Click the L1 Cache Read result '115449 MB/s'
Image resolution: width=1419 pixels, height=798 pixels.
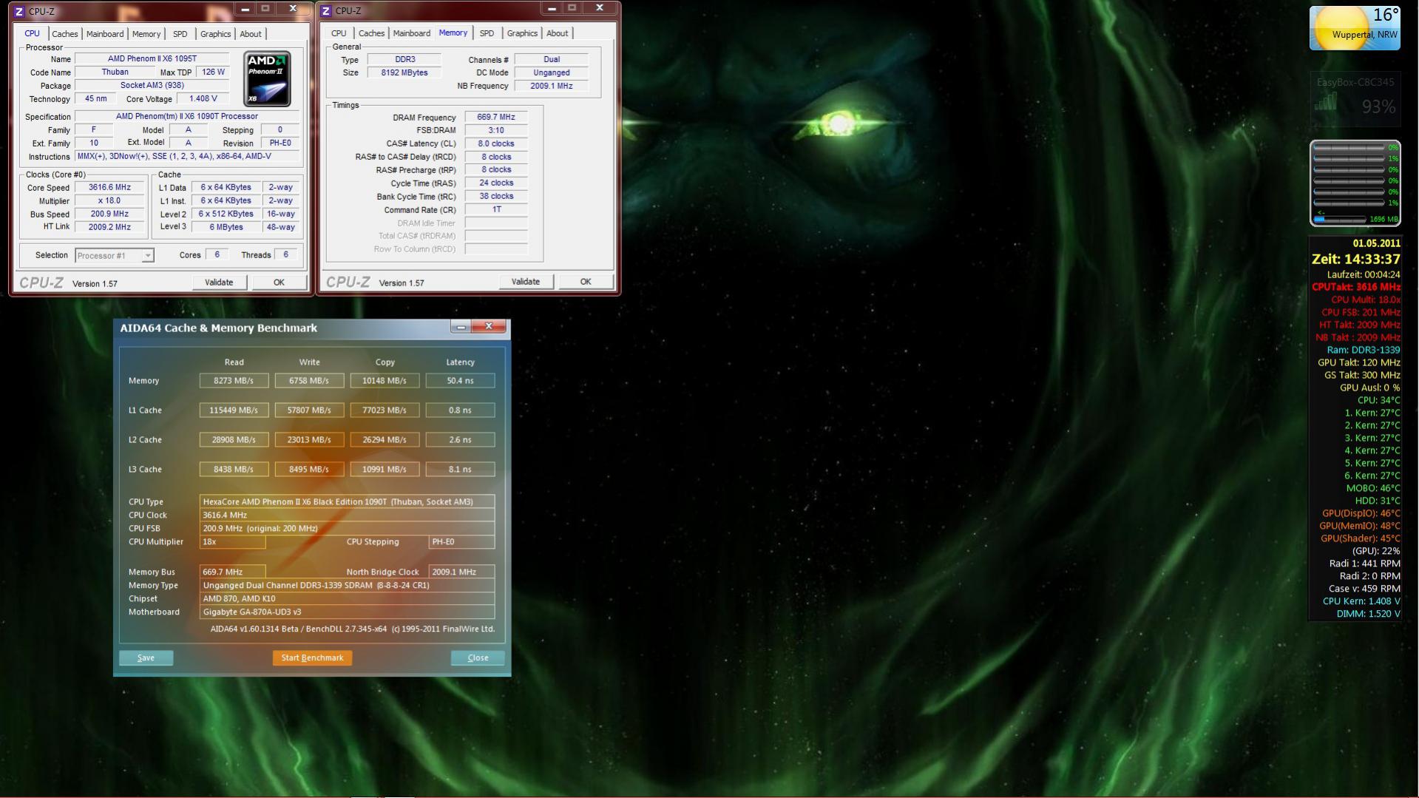[x=234, y=410]
